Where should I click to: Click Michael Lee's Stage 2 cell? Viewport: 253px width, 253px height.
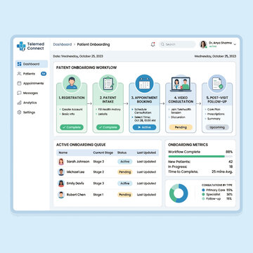98,172
